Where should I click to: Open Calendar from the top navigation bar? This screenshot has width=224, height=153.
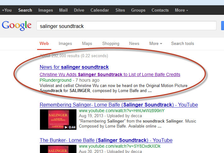[x=100, y=10]
